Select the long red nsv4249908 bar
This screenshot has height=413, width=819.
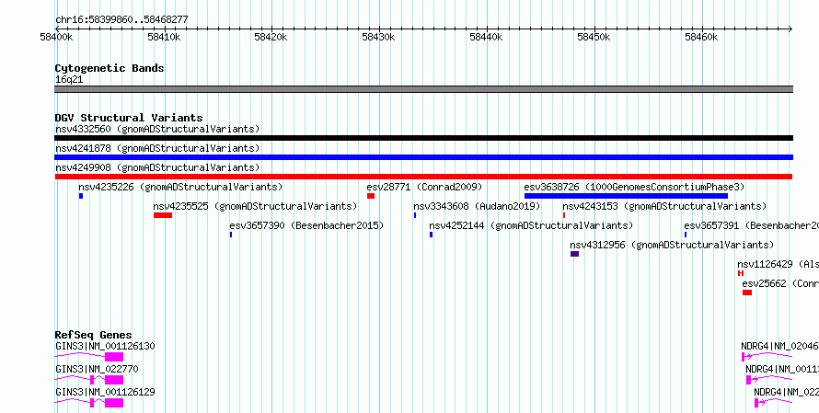coord(423,177)
